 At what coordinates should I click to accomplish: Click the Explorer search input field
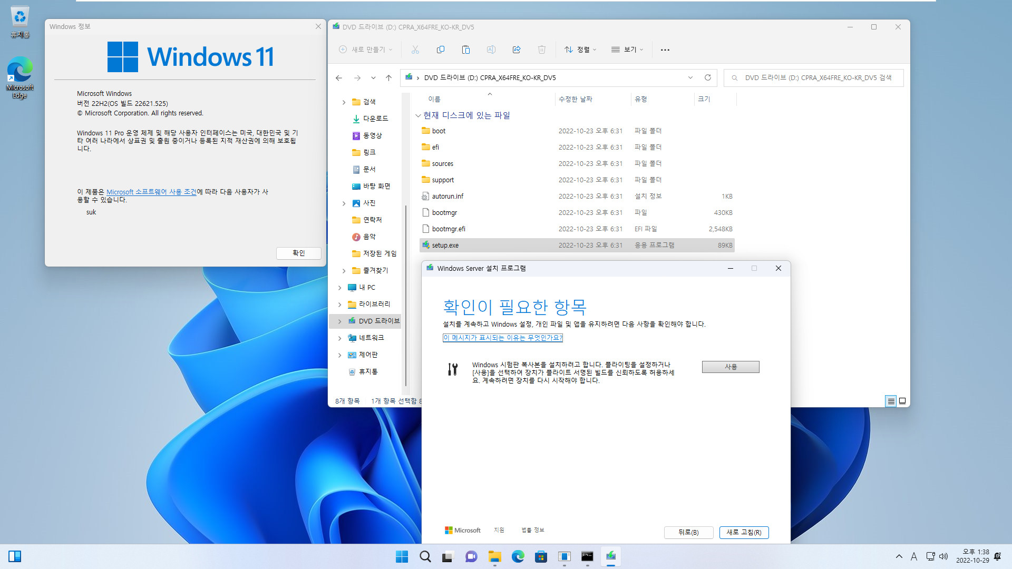tap(813, 77)
